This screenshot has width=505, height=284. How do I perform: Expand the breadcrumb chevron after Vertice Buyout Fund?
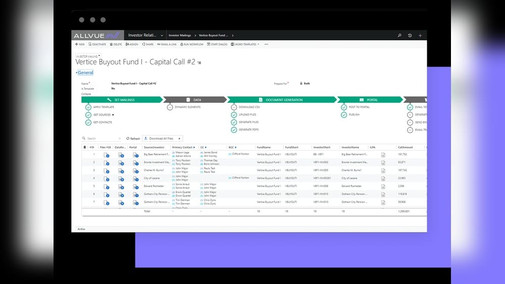pyautogui.click(x=232, y=35)
